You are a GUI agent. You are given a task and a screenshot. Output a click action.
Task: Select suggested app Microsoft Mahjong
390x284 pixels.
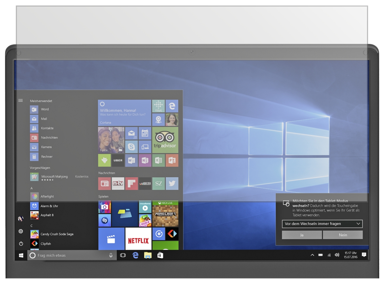59,177
